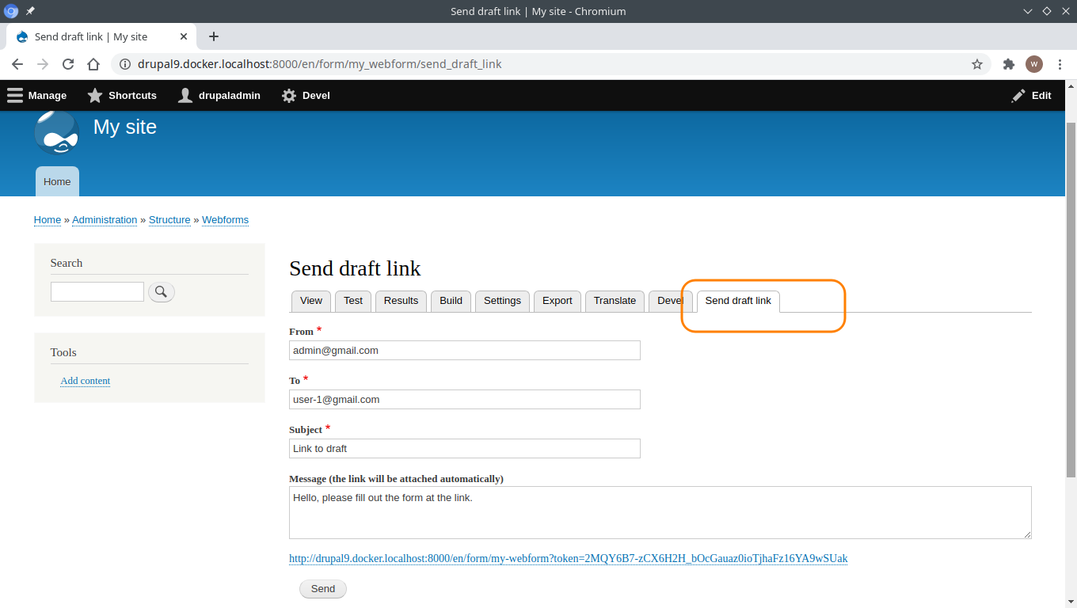This screenshot has height=608, width=1077.
Task: Open the browser extensions puzzle icon
Action: coord(1008,64)
